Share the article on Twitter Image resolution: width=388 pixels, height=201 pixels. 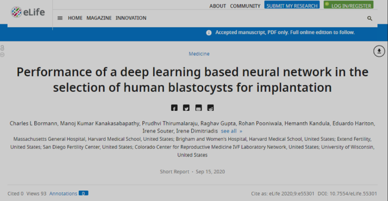[x=186, y=108]
